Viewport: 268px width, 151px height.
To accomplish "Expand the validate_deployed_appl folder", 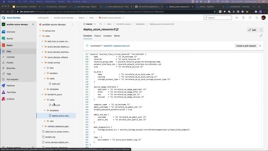I will (42, 126).
